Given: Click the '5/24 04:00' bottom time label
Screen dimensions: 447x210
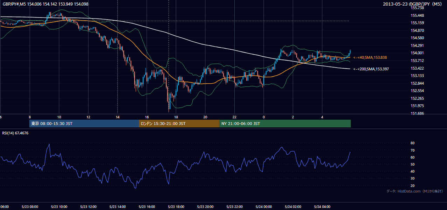Looking at the screenshot, I should 322,206.
